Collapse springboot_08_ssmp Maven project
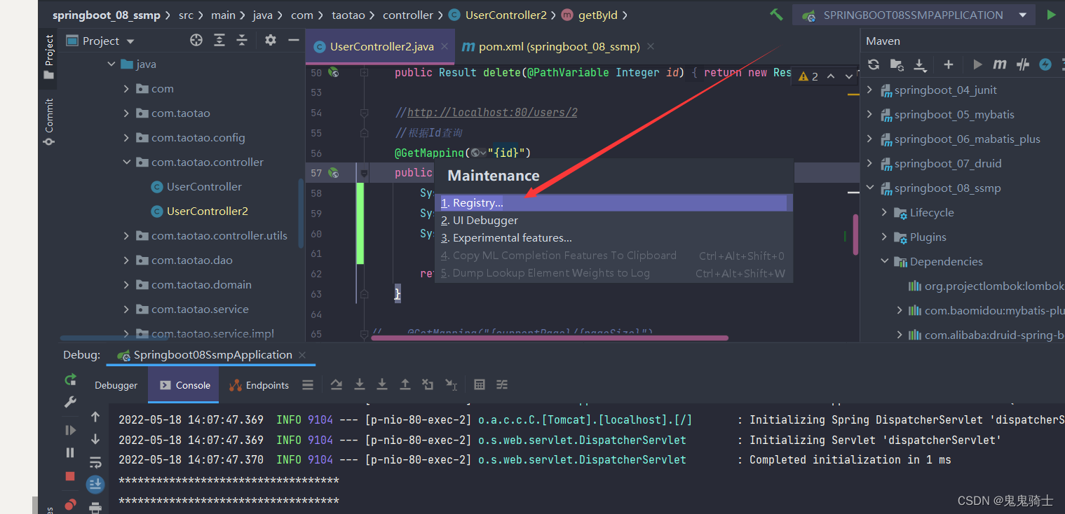 pyautogui.click(x=870, y=188)
